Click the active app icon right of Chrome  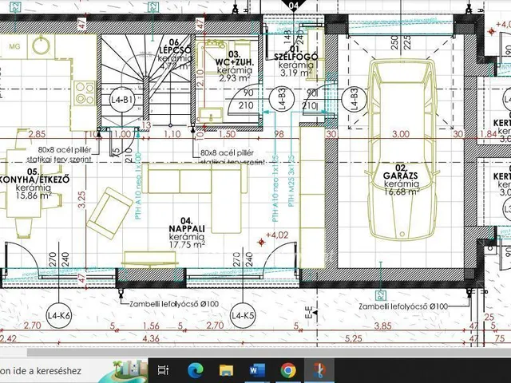click(319, 369)
